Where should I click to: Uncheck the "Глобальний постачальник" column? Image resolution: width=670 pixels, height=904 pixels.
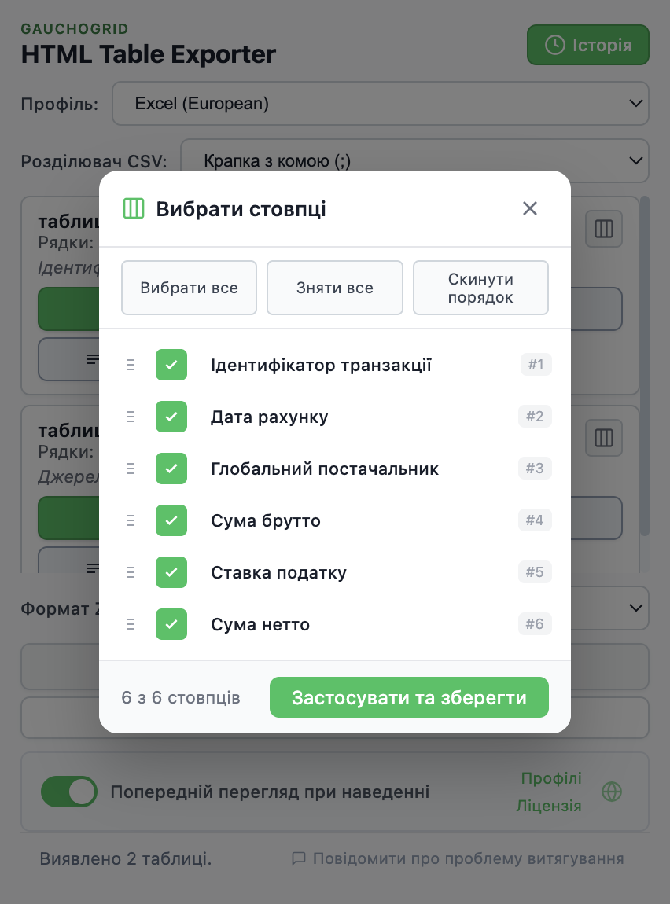[171, 469]
